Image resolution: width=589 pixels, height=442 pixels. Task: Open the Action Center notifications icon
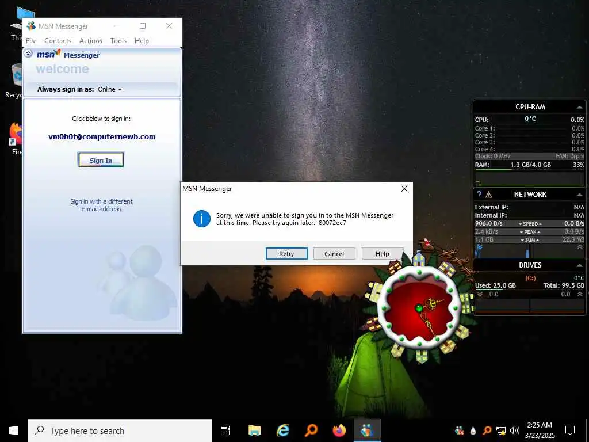pos(570,430)
